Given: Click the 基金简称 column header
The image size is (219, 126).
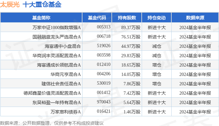Looking at the screenshot, I should pos(41,18).
